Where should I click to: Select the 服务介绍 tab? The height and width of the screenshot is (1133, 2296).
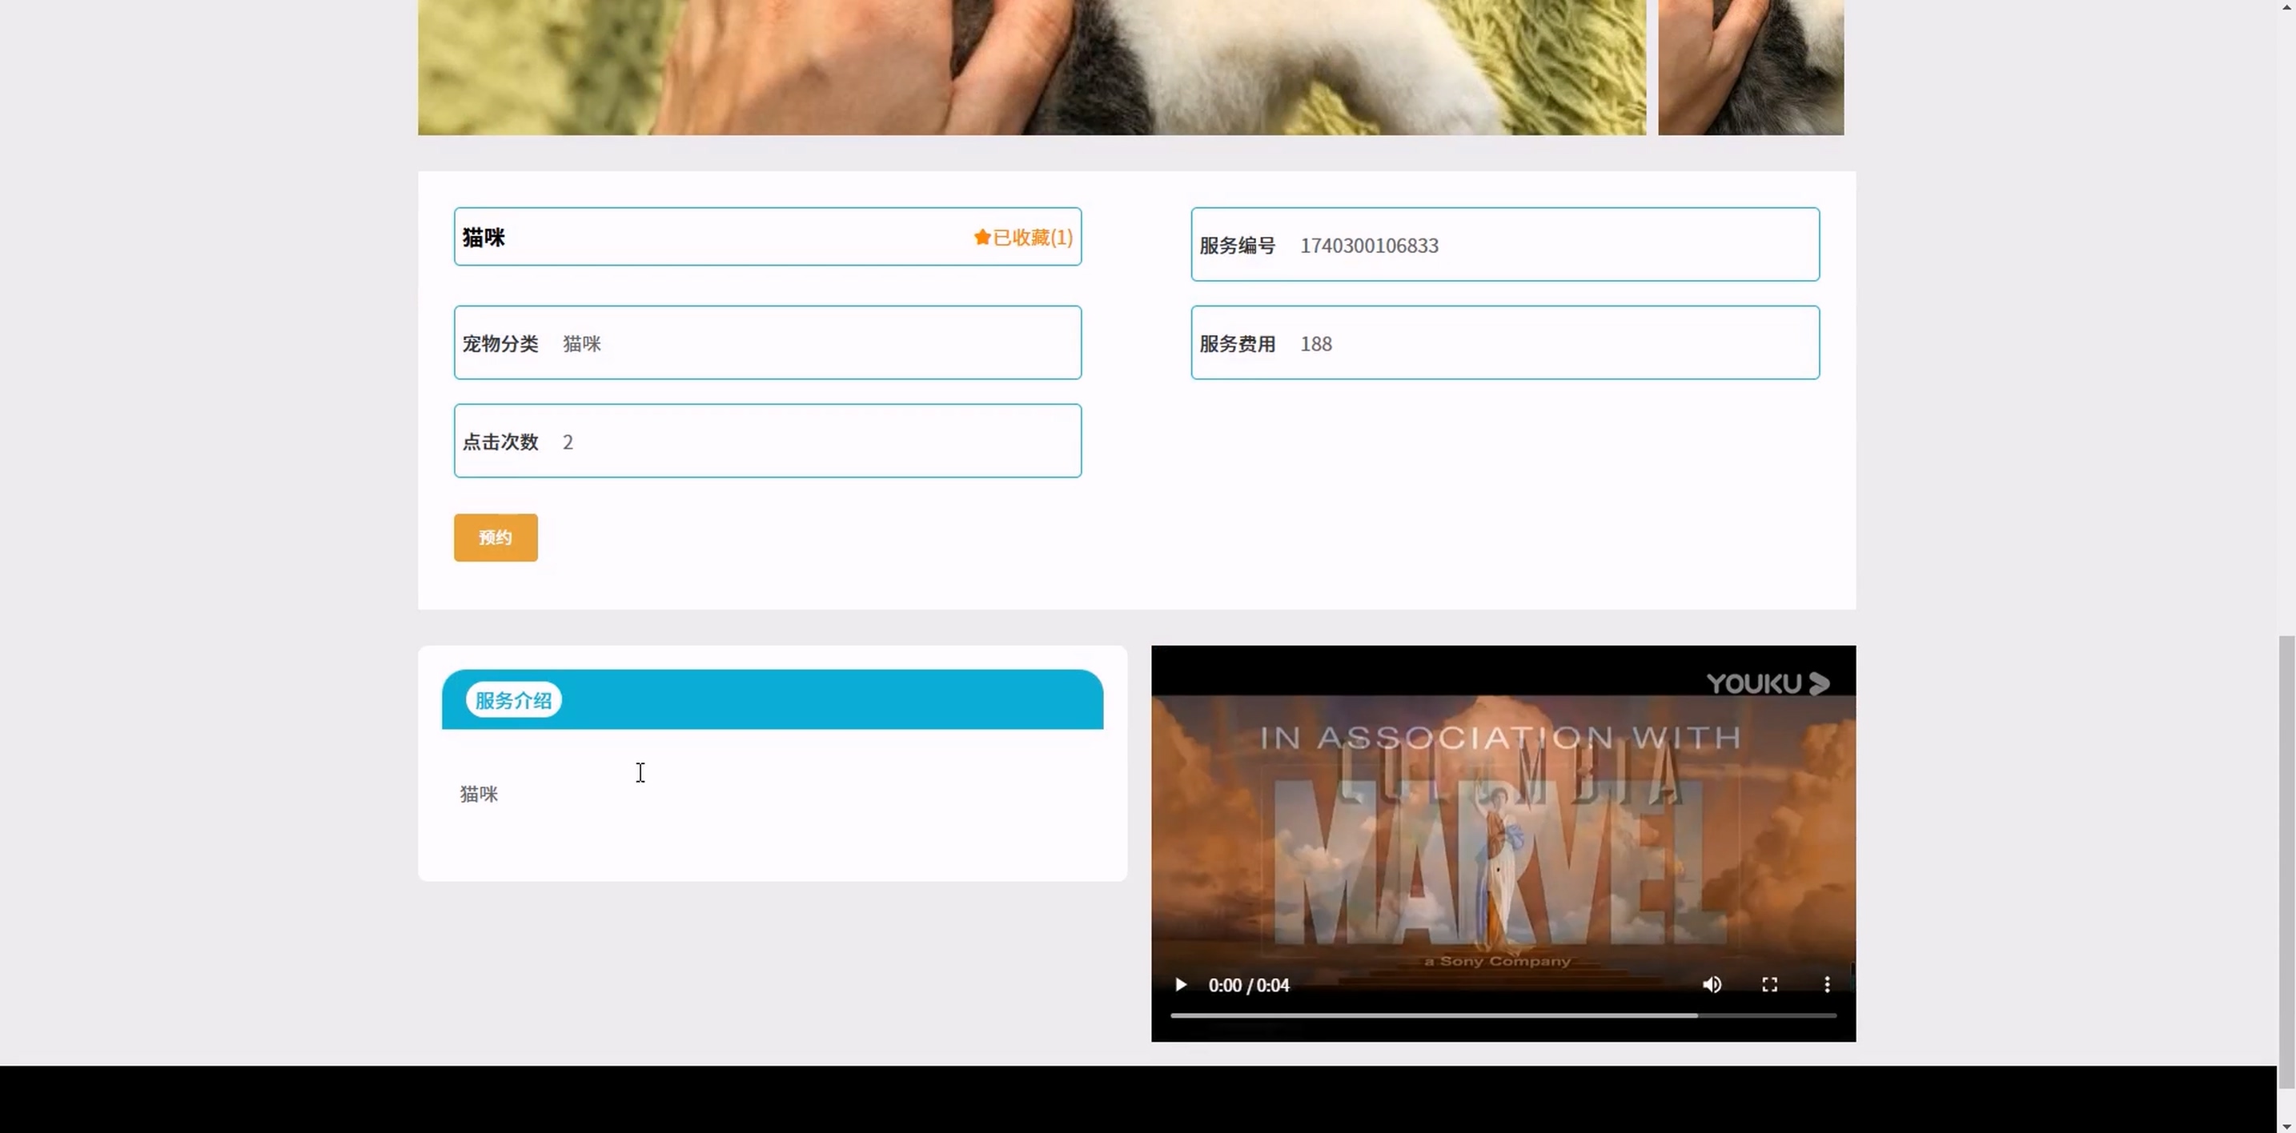tap(513, 700)
